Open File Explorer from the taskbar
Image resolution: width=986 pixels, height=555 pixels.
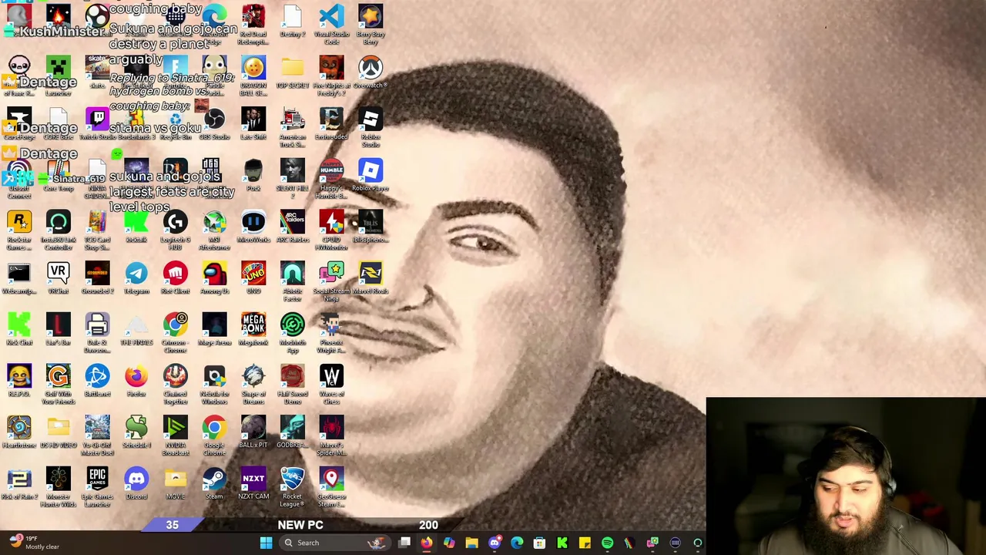(471, 543)
